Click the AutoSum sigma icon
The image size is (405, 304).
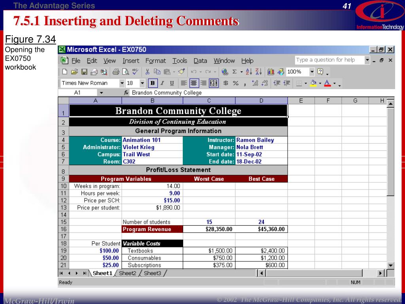234,72
